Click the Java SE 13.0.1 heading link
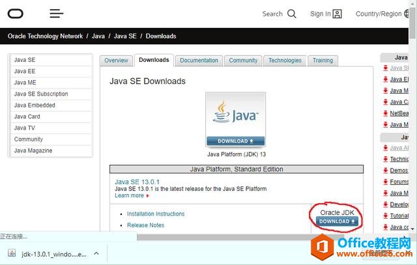Image resolution: width=417 pixels, height=265 pixels. pos(137,182)
